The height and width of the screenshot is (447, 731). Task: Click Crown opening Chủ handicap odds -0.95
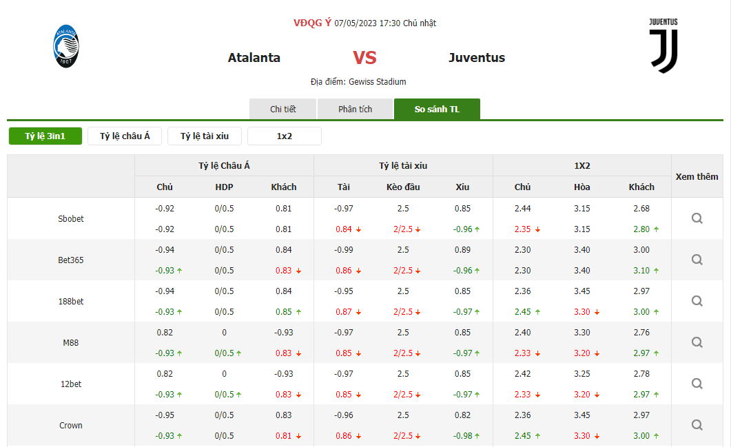point(165,415)
